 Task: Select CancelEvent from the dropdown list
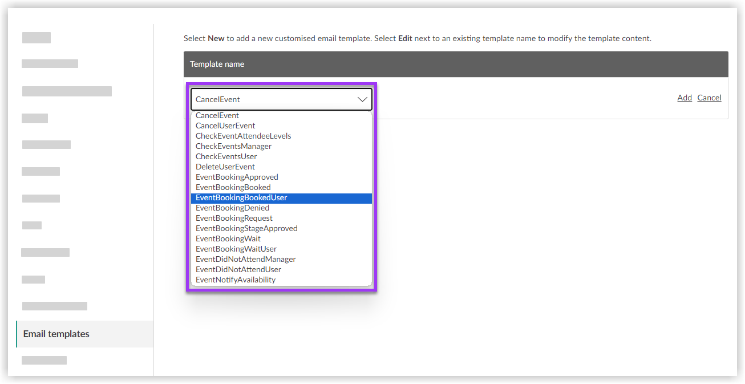click(217, 116)
